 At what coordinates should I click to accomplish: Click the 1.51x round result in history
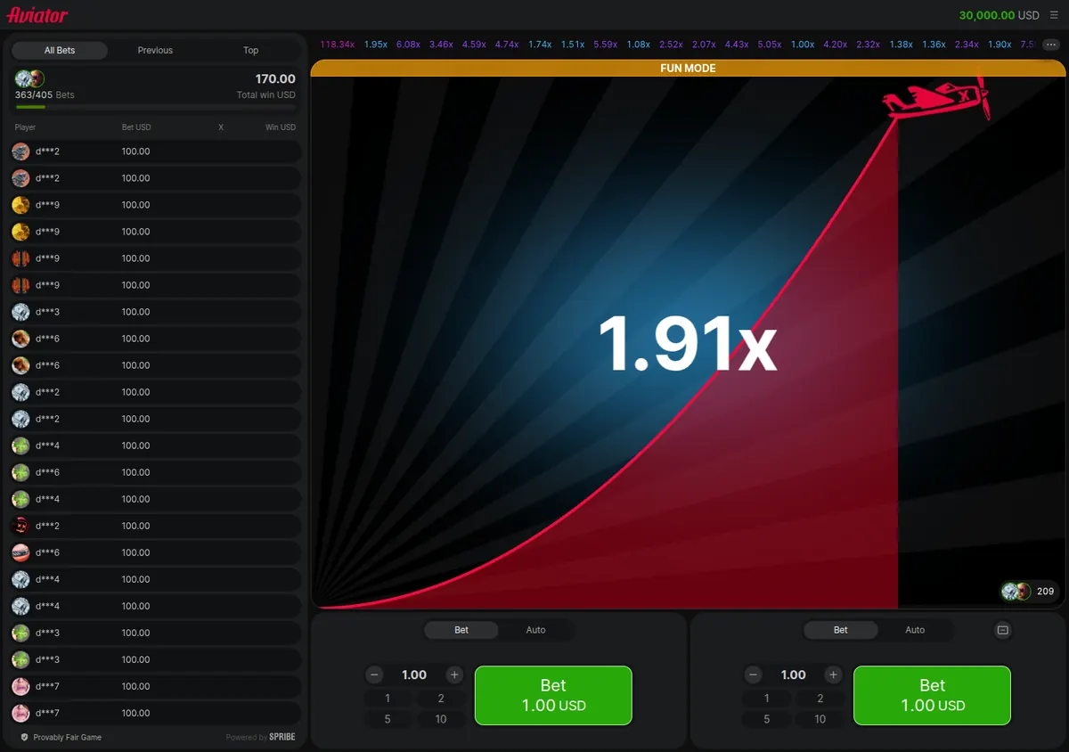click(573, 44)
